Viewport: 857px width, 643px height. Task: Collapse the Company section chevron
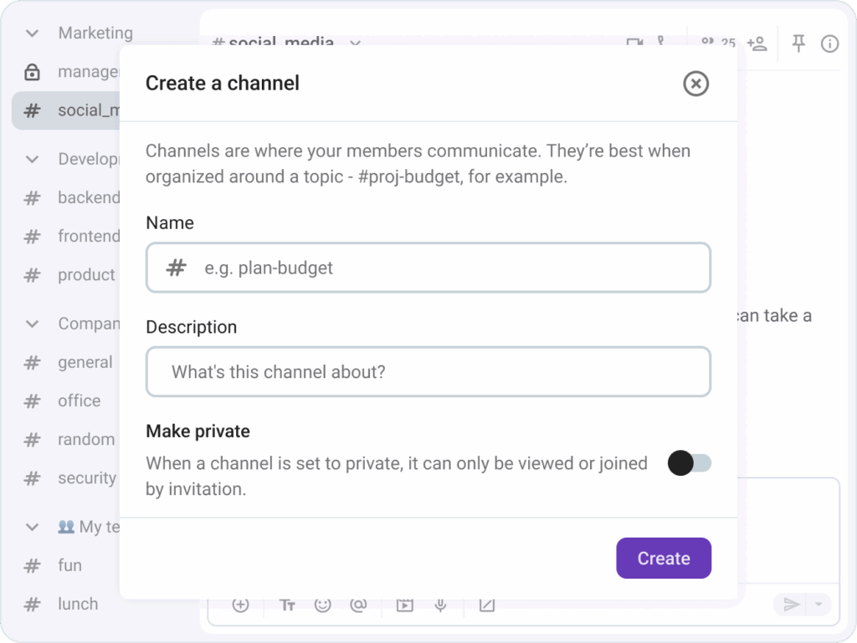pyautogui.click(x=33, y=324)
